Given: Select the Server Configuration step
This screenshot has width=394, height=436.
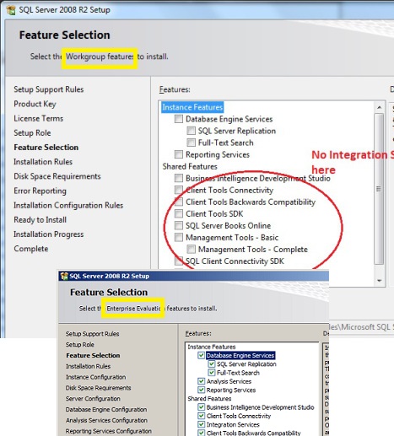Looking at the screenshot, I should pos(93,399).
